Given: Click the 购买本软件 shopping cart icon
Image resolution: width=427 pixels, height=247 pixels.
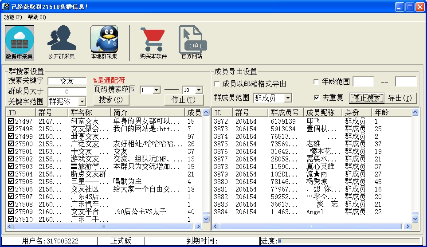Looking at the screenshot, I should coord(153,43).
